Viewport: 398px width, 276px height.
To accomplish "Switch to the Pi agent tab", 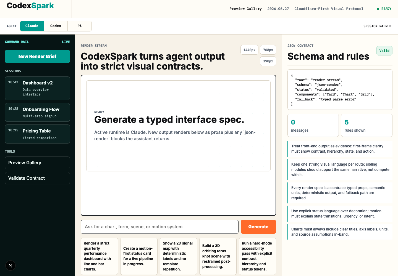I will click(80, 26).
